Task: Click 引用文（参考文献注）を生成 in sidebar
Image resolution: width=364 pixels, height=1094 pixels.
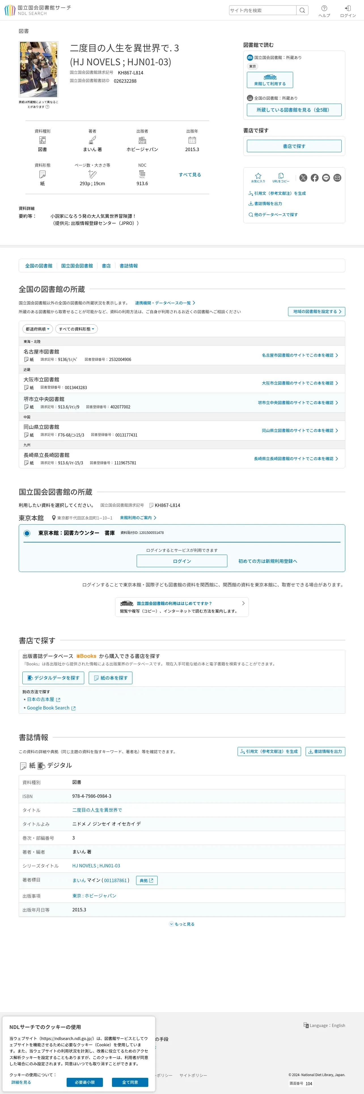Action: [x=277, y=193]
